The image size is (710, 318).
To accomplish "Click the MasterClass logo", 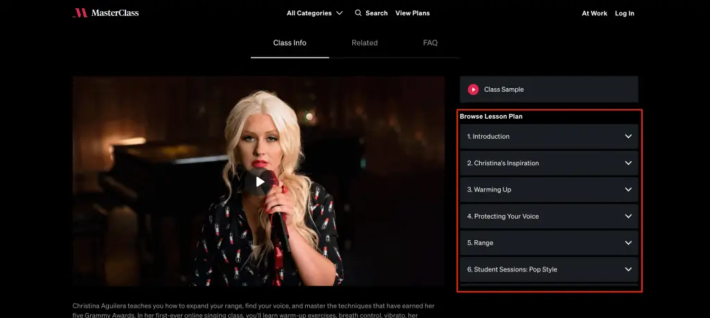I will (105, 12).
